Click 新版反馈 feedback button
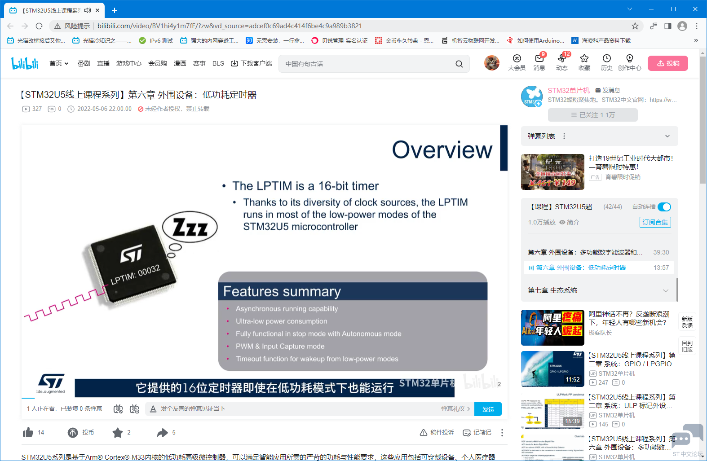707x461 pixels. [687, 322]
